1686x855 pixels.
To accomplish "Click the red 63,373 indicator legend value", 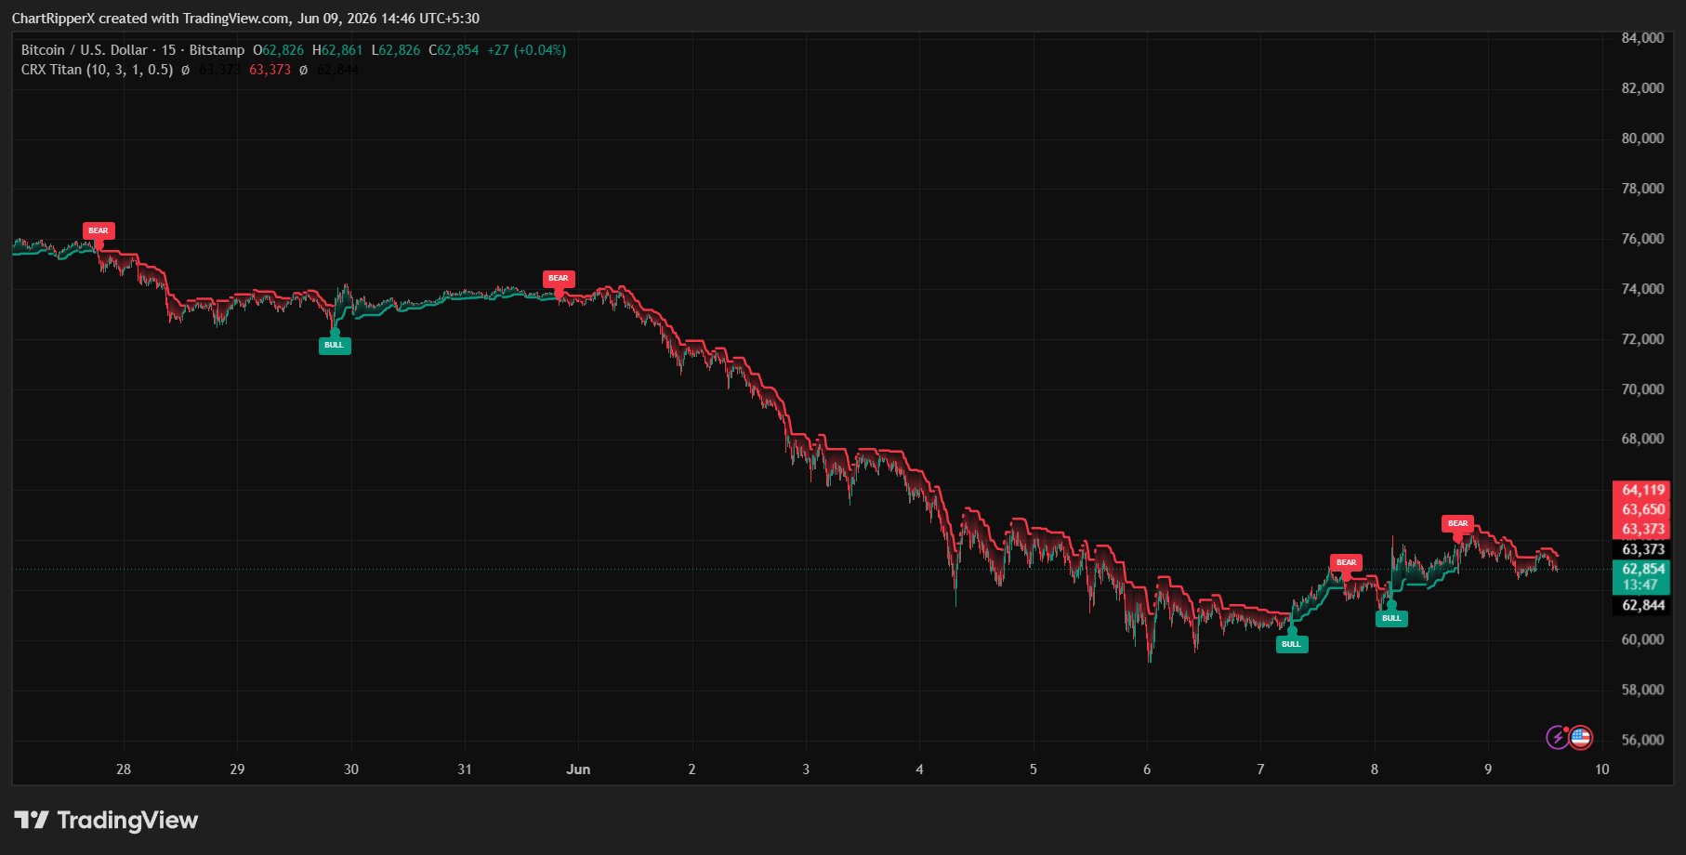I will 270,70.
